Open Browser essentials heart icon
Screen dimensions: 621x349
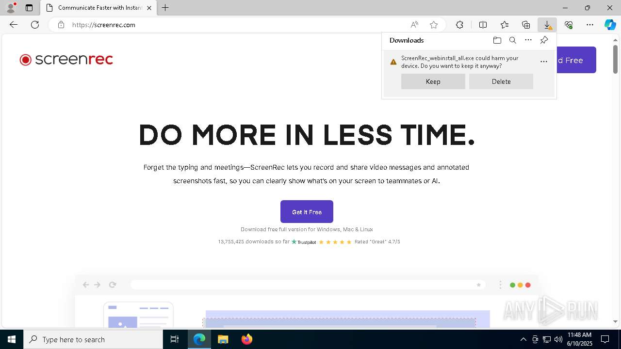point(569,25)
